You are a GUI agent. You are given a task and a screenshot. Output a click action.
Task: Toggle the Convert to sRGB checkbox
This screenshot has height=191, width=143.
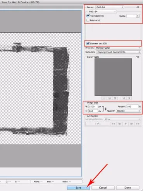pyautogui.click(x=88, y=43)
